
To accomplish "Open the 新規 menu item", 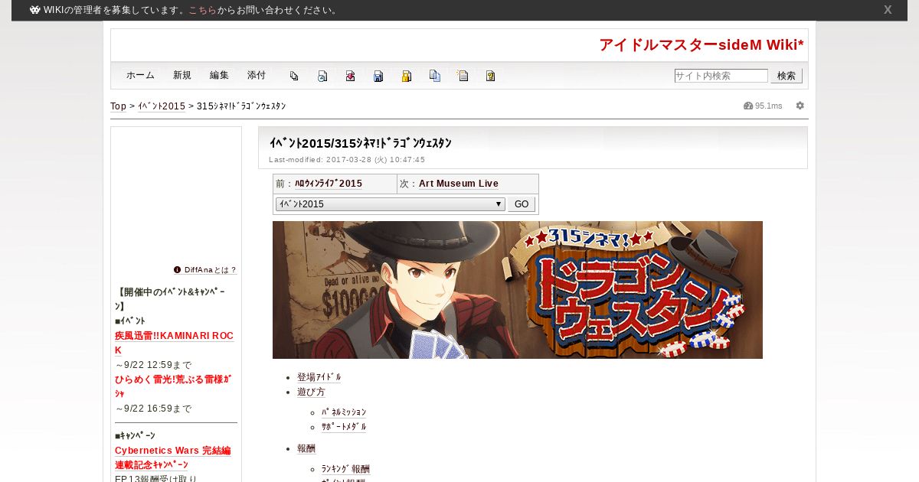I will (x=182, y=75).
